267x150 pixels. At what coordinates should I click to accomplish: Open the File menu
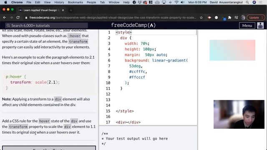coord(29,2)
